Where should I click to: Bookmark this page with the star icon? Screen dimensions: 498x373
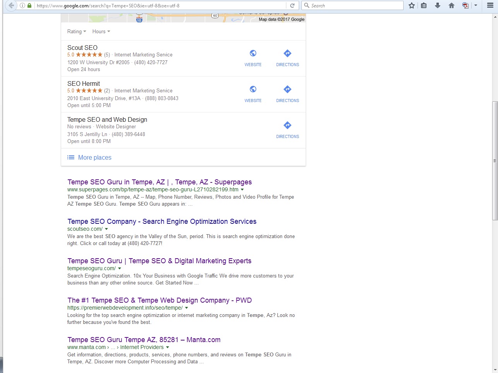tap(412, 5)
